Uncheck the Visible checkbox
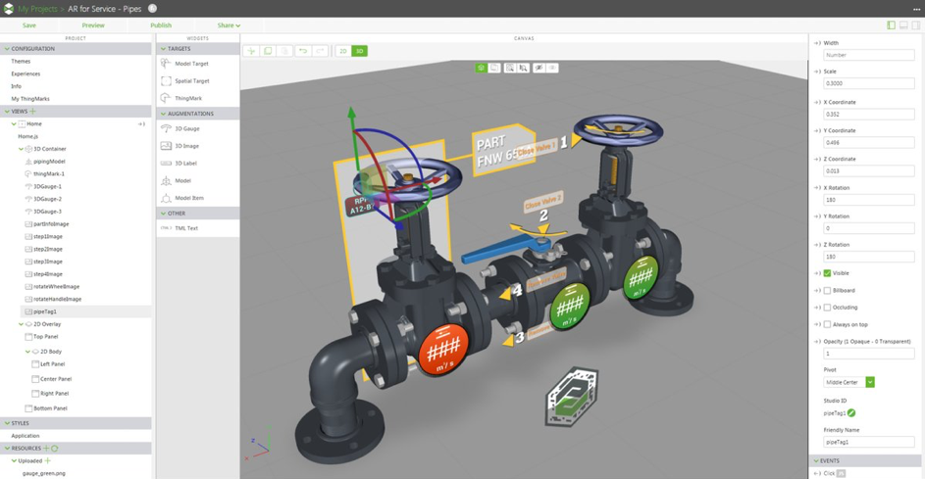This screenshot has height=479, width=925. (827, 273)
